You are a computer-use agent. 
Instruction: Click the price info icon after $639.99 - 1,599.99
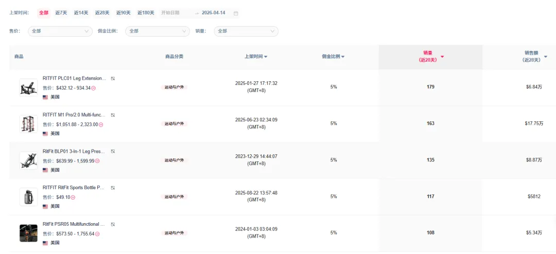coord(97,161)
